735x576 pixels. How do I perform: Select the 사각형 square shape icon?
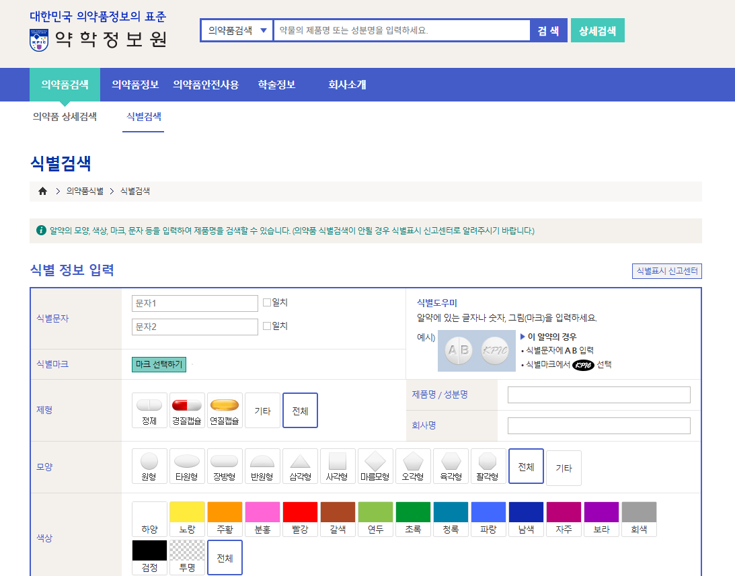click(337, 466)
